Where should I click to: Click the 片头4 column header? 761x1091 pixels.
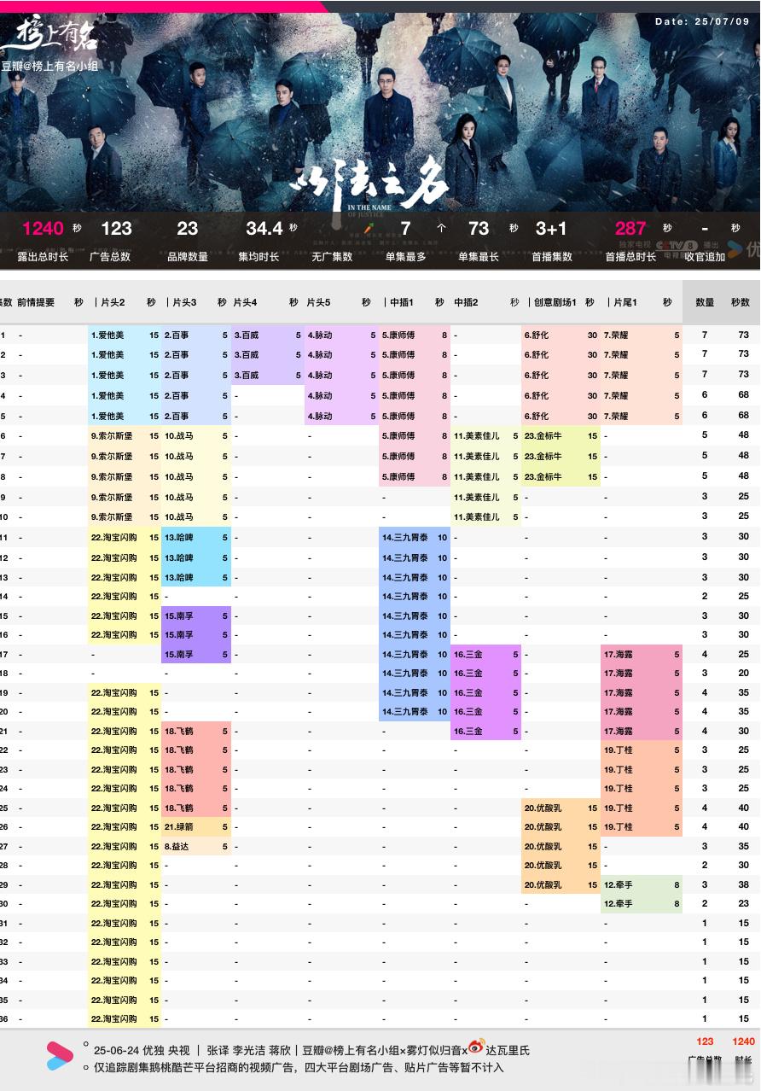[246, 302]
